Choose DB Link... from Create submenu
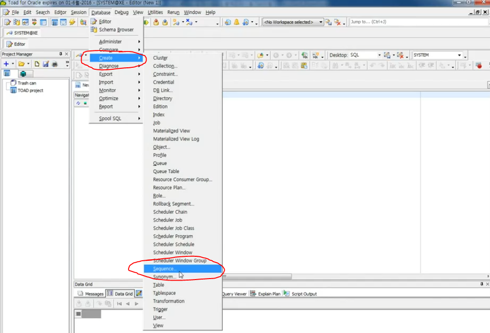This screenshot has height=333, width=490. (183, 90)
